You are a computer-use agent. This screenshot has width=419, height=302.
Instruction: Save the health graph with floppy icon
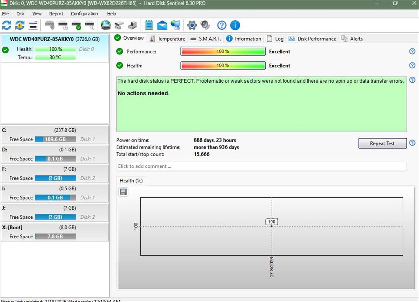[123, 192]
